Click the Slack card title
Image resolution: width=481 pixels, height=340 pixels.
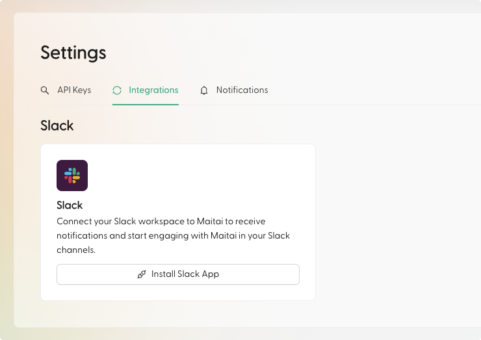coord(70,205)
